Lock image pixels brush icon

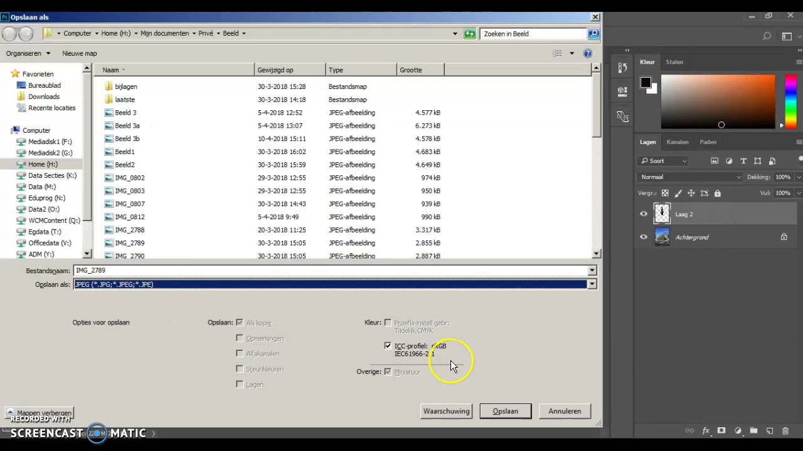678,193
